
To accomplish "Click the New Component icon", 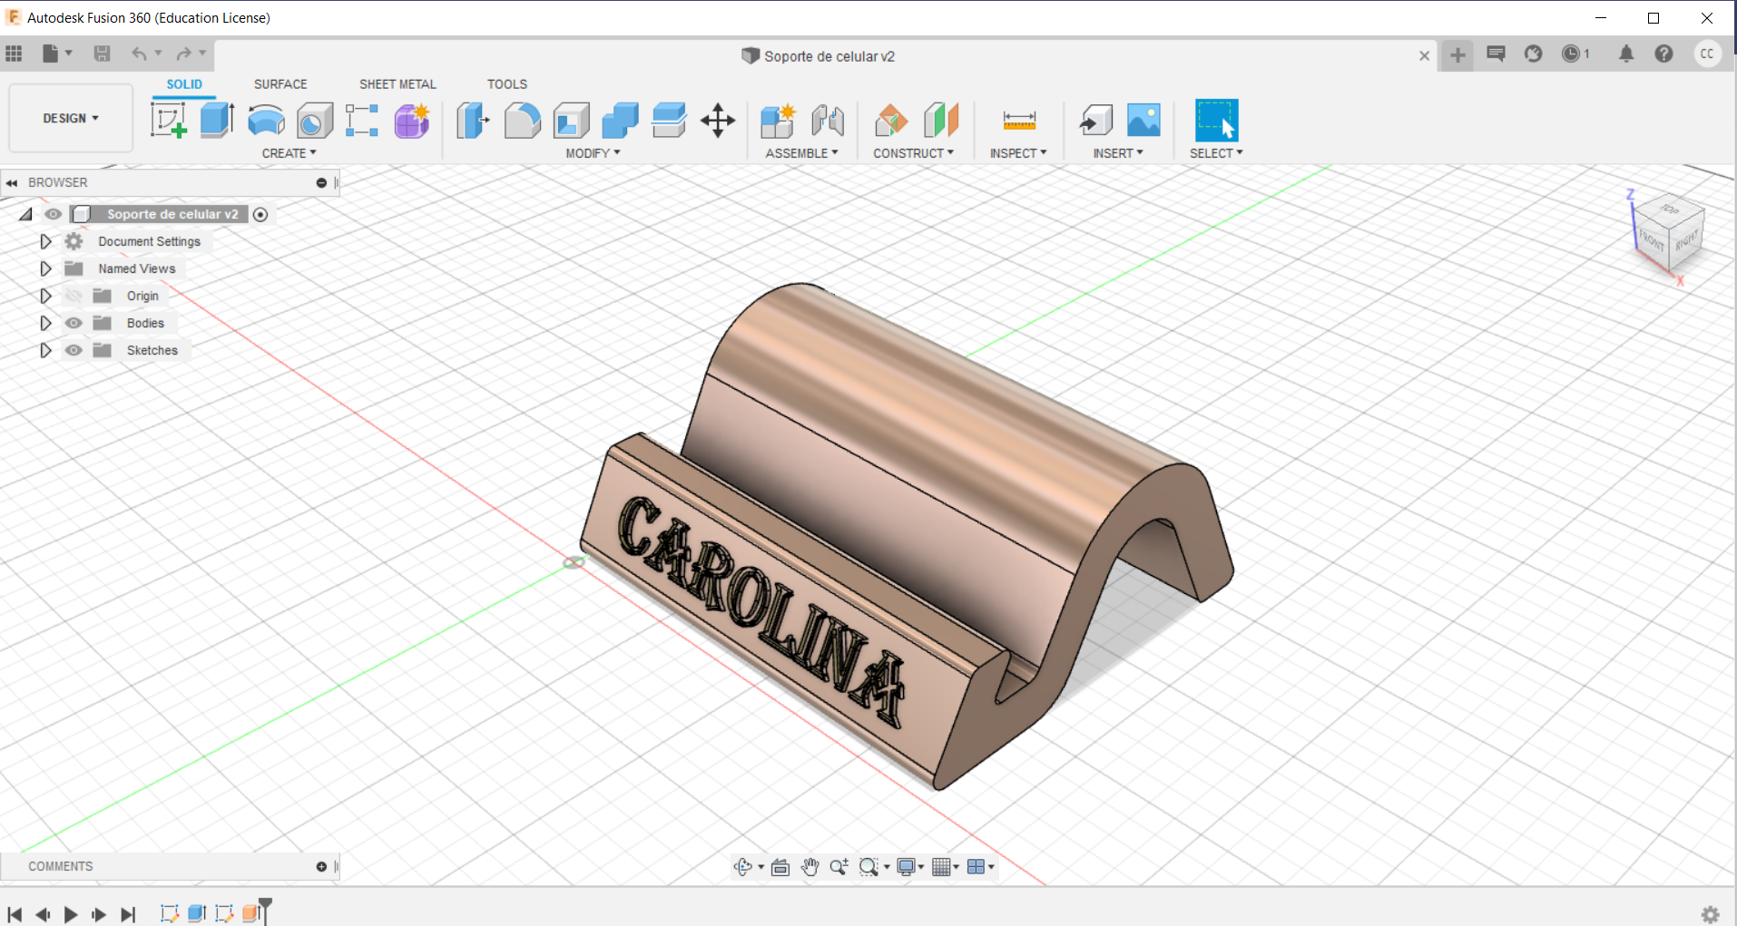I will tap(778, 120).
